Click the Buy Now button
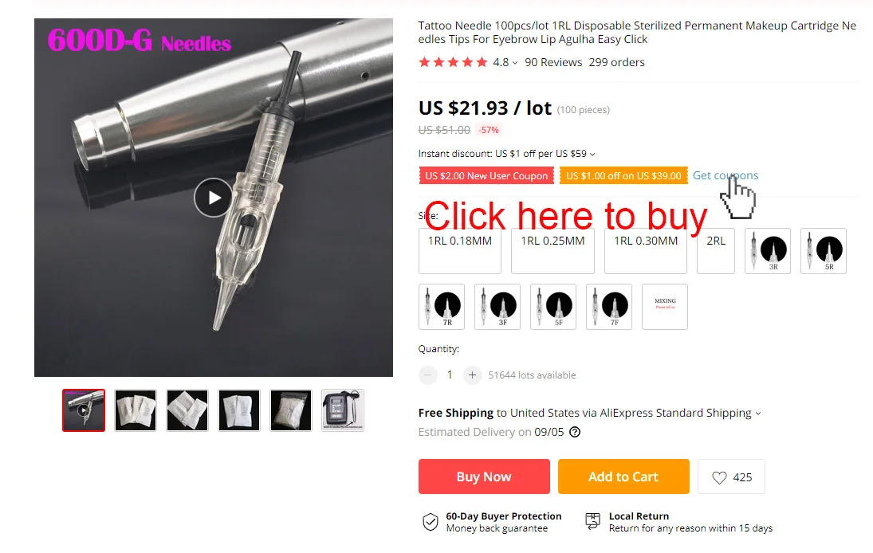Screen dimensions: 873x553 (x=484, y=477)
